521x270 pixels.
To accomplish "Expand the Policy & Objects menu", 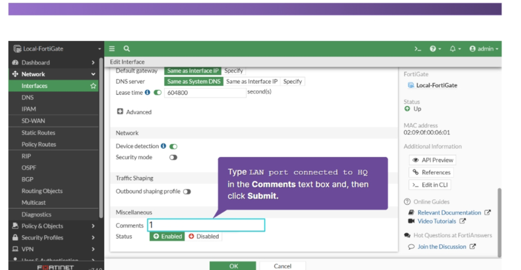I will tap(54, 226).
